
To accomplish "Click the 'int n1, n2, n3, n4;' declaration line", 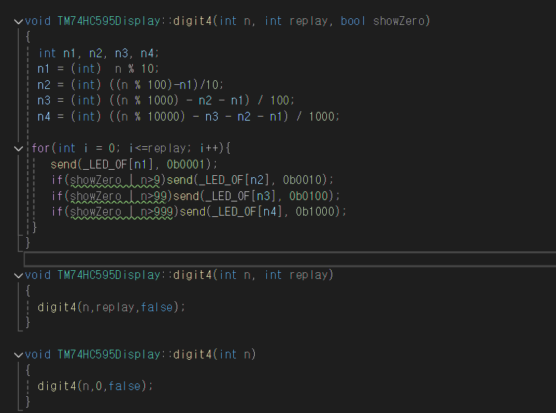I will pos(98,53).
